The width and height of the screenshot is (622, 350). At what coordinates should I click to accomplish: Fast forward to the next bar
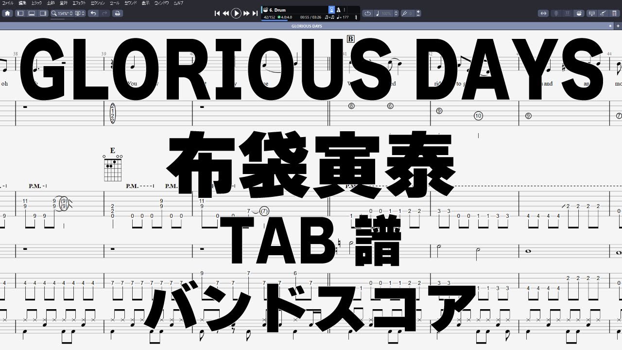click(x=246, y=13)
